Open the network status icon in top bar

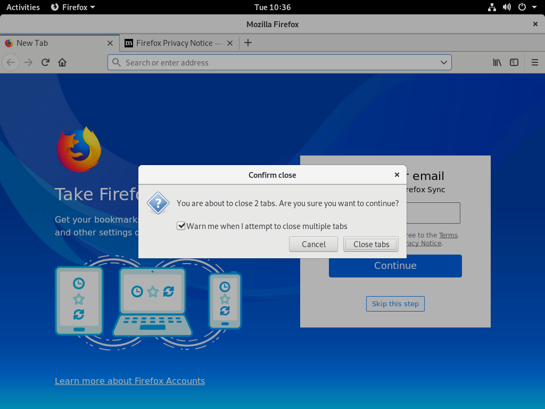coord(492,7)
